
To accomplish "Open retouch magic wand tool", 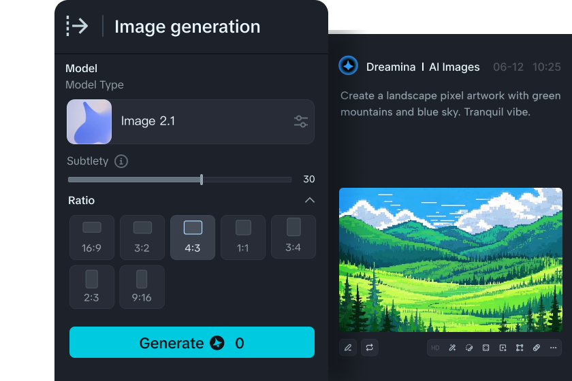I will click(452, 348).
